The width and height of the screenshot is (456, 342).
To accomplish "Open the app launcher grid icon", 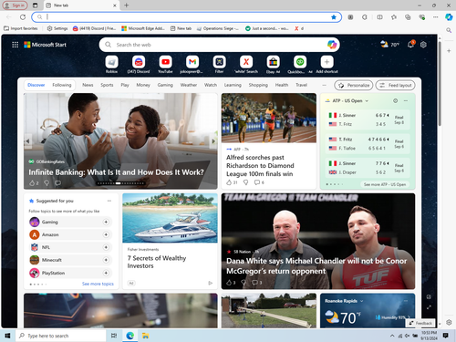I will [x=15, y=45].
